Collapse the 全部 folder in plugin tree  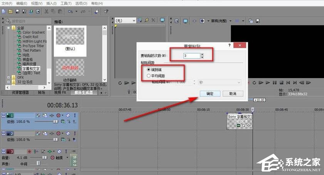(x=8, y=28)
